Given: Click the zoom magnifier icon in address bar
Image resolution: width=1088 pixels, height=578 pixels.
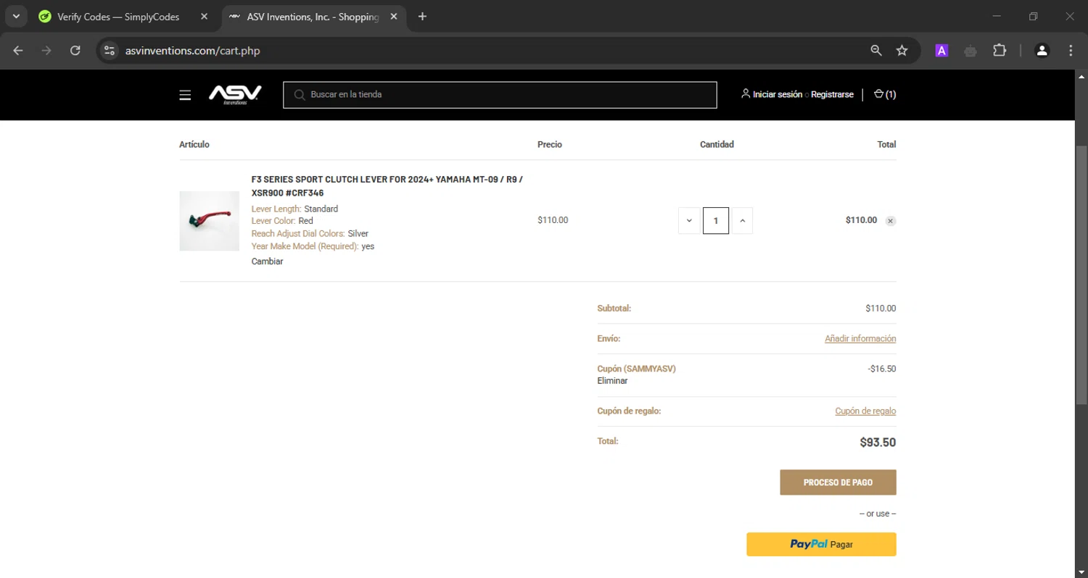Looking at the screenshot, I should click(x=876, y=50).
